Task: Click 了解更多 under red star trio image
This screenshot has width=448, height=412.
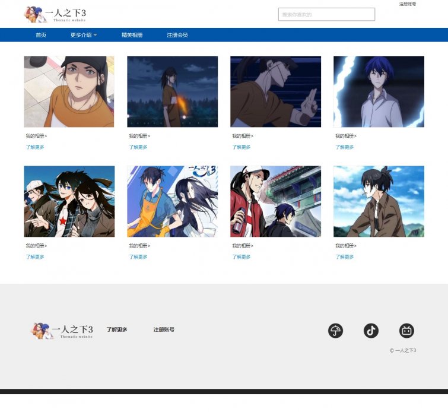Action: pos(35,256)
